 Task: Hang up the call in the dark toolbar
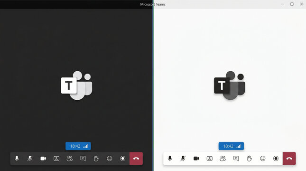pos(136,159)
